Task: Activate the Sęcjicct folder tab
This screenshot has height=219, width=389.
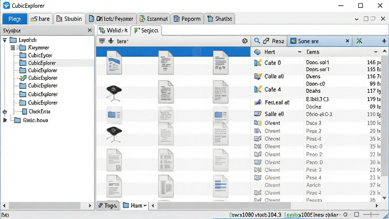Action: (x=146, y=30)
